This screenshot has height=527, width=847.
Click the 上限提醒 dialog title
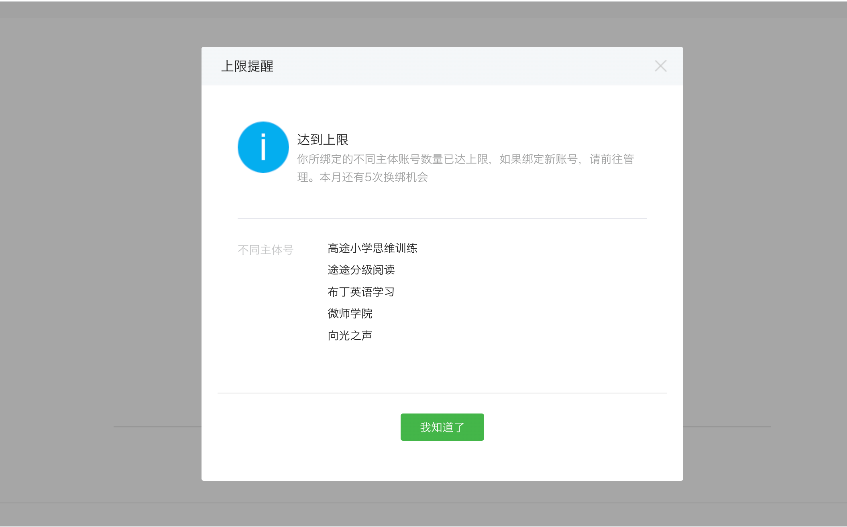pyautogui.click(x=247, y=66)
